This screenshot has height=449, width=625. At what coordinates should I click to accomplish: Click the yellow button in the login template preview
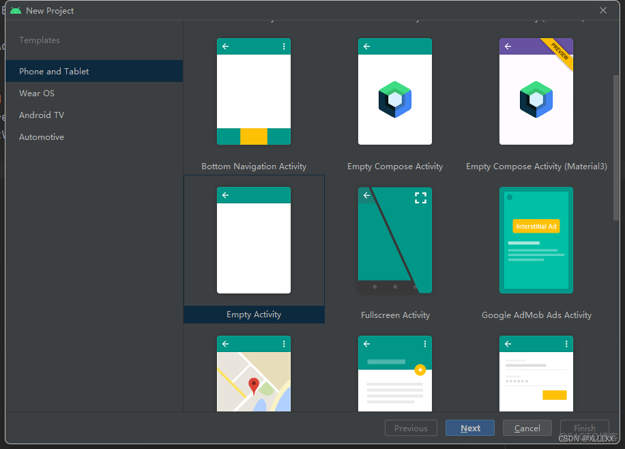tap(555, 395)
